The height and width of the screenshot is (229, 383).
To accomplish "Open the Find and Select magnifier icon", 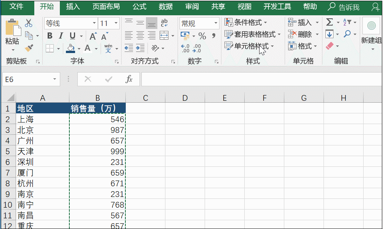I will point(346,34).
